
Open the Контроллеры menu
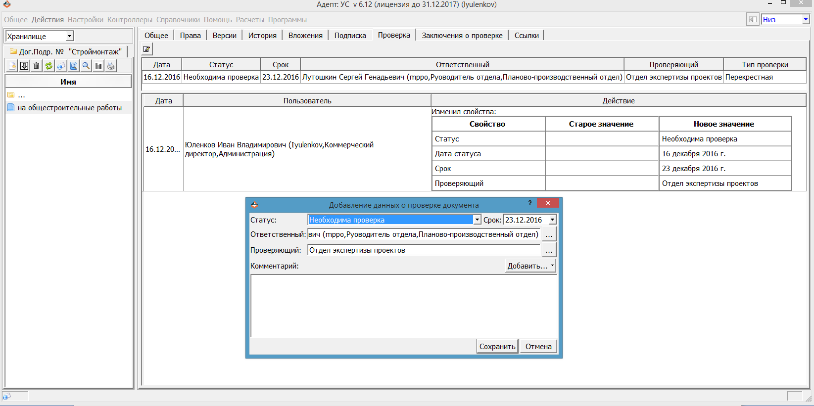tap(130, 20)
